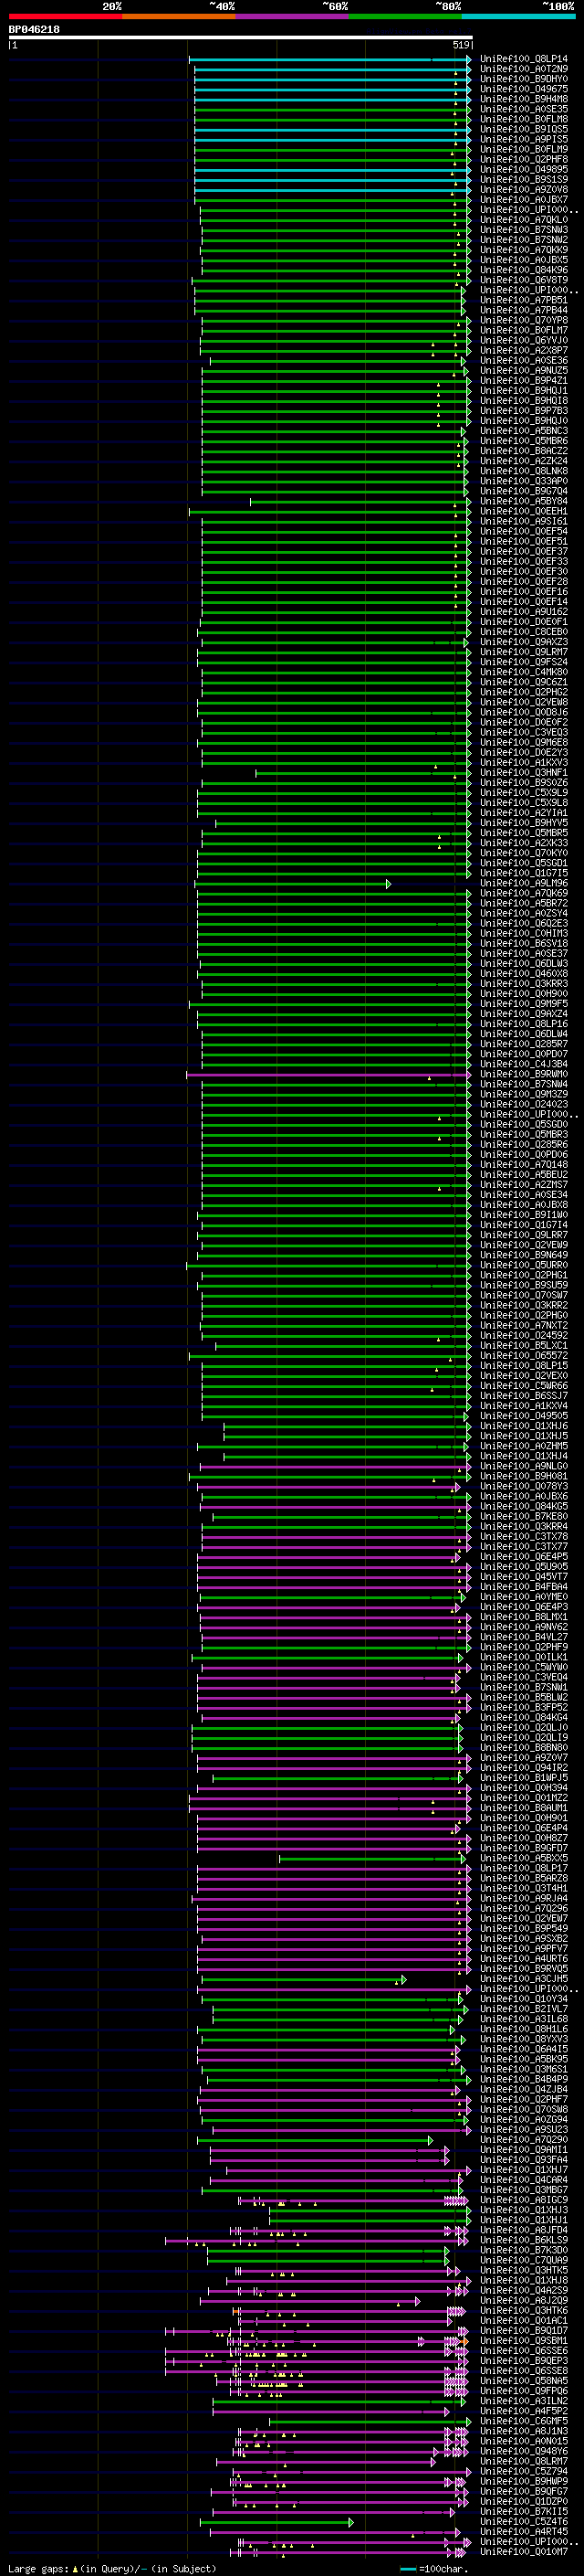
Task: Click the UniRef100_C4MK80 label
Action: coord(524,672)
